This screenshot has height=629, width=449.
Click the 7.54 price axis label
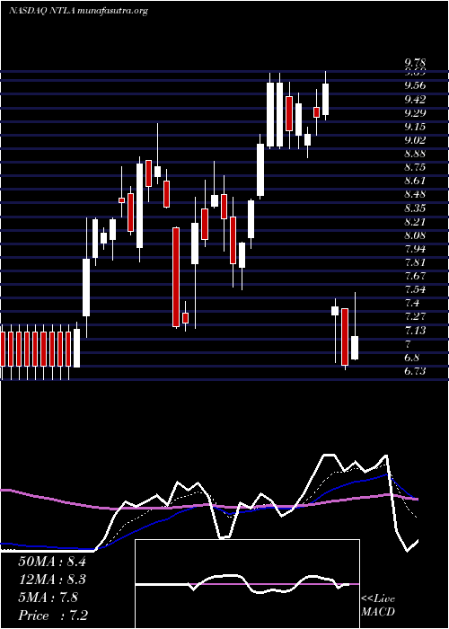[415, 289]
